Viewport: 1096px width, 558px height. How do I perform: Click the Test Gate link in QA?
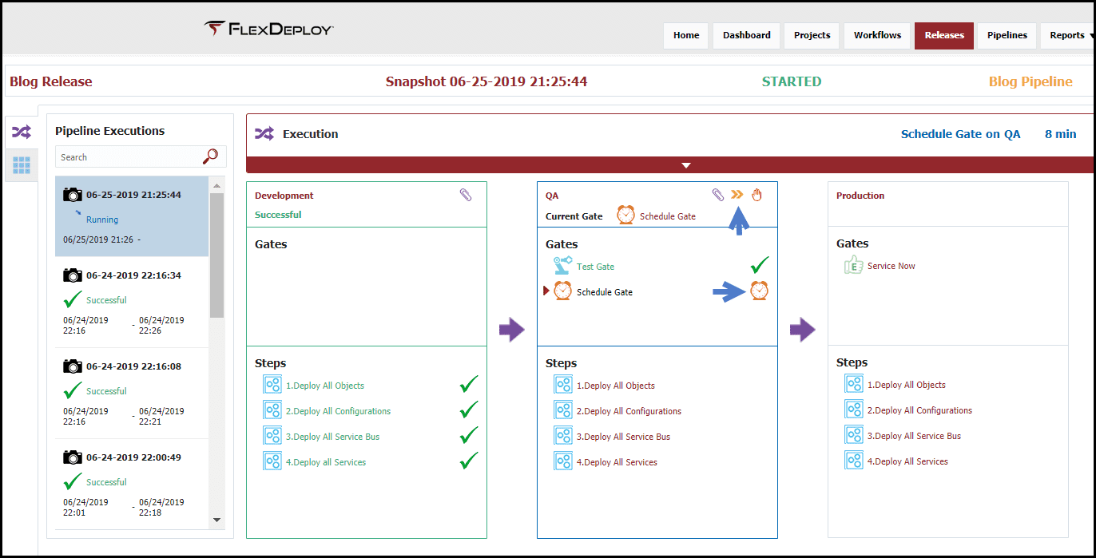pos(595,267)
